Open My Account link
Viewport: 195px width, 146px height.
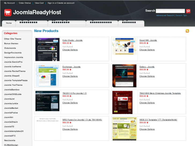tap(9, 3)
